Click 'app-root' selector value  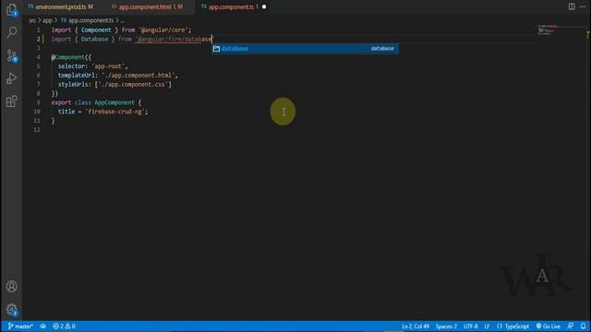(108, 66)
